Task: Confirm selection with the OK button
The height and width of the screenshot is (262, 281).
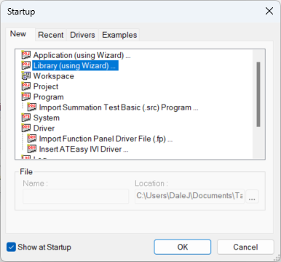Action: (183, 247)
